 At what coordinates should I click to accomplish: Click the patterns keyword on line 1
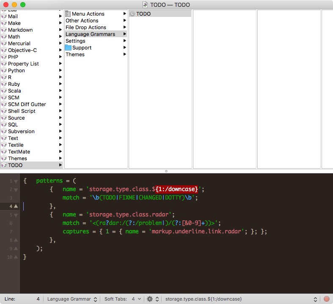[49, 181]
